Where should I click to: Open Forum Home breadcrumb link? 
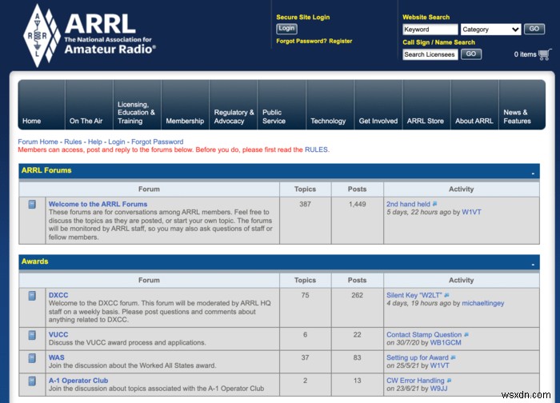(38, 142)
